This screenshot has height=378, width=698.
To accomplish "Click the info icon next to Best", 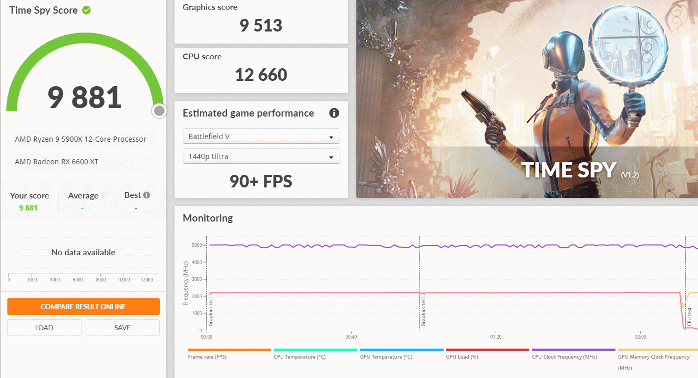I will tap(147, 195).
